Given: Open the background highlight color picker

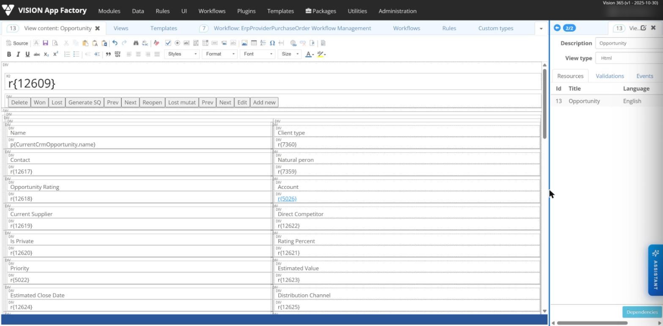Looking at the screenshot, I should coord(321,54).
